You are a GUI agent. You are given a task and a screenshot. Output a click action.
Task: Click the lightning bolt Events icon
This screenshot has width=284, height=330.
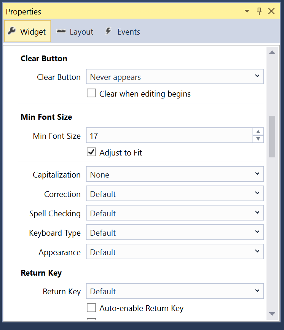[x=108, y=32]
